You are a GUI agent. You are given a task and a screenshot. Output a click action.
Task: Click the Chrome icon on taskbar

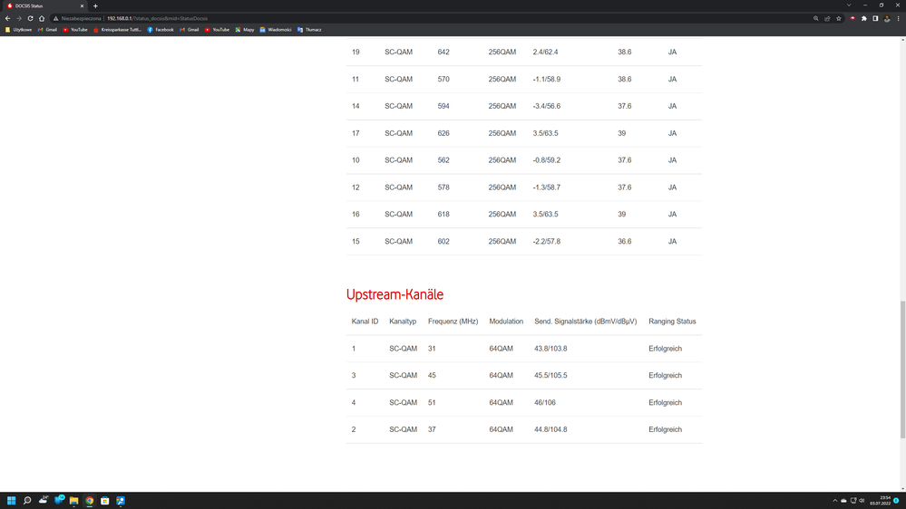90,500
